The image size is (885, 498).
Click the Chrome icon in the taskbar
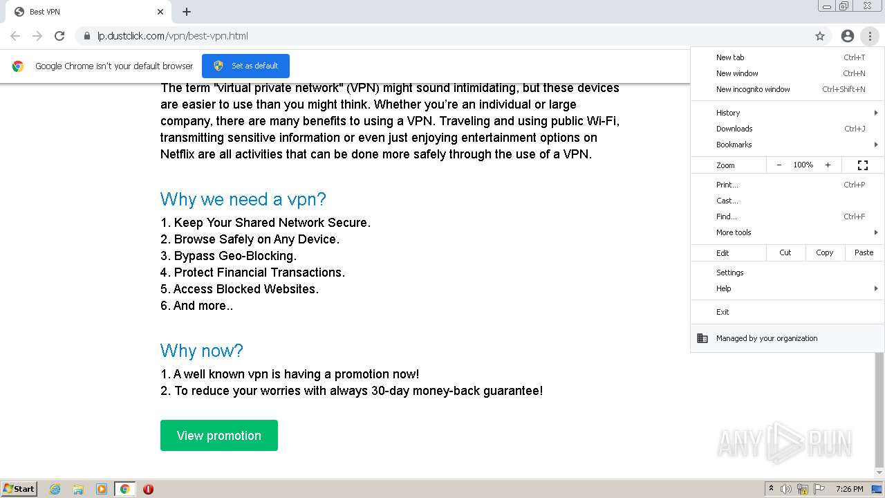125,489
